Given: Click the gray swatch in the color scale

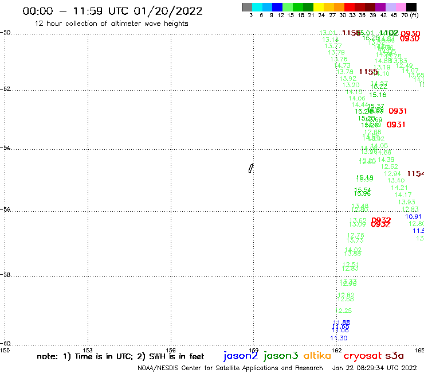Looking at the screenshot, I should pyautogui.click(x=247, y=7).
